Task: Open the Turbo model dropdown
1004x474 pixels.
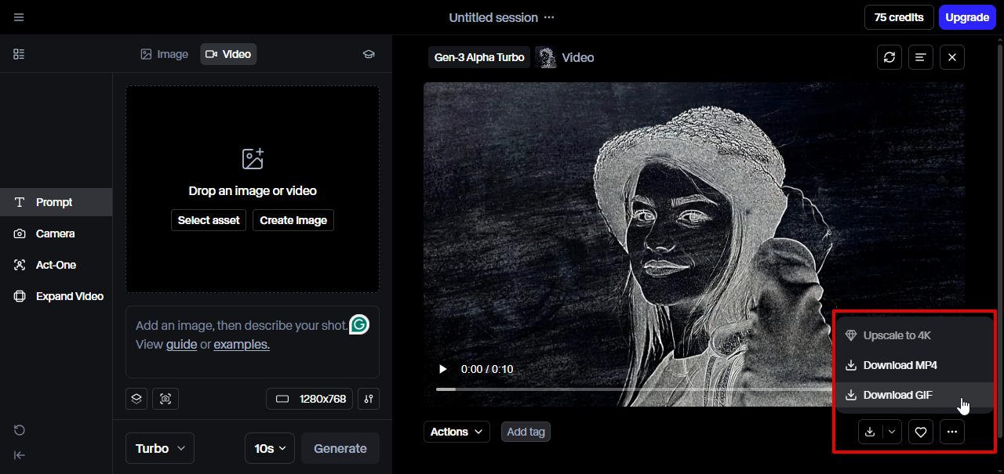Action: coord(160,448)
